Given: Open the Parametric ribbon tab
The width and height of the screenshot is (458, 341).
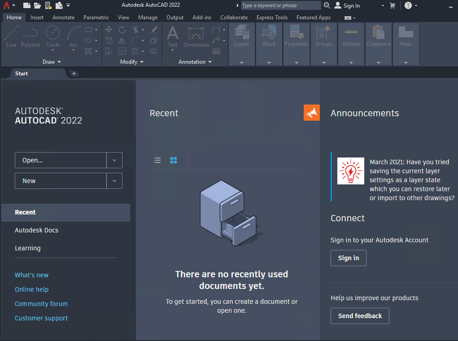Looking at the screenshot, I should [x=96, y=17].
